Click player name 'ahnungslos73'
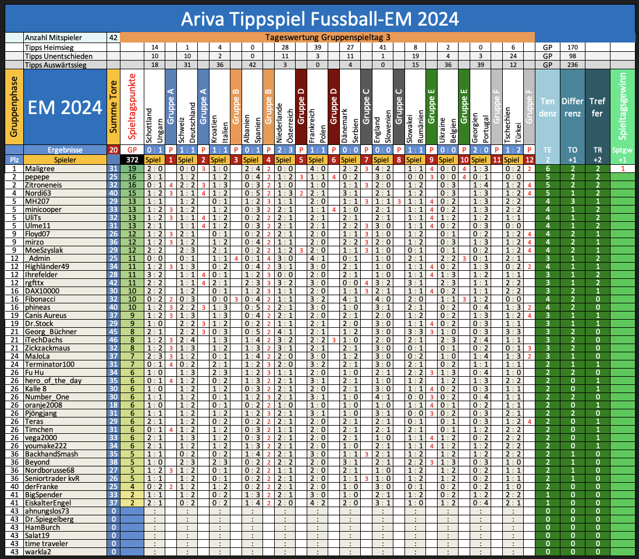The height and width of the screenshot is (559, 639). [x=47, y=511]
